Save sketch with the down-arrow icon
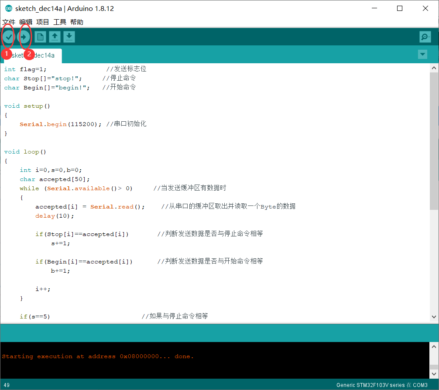 coord(69,37)
